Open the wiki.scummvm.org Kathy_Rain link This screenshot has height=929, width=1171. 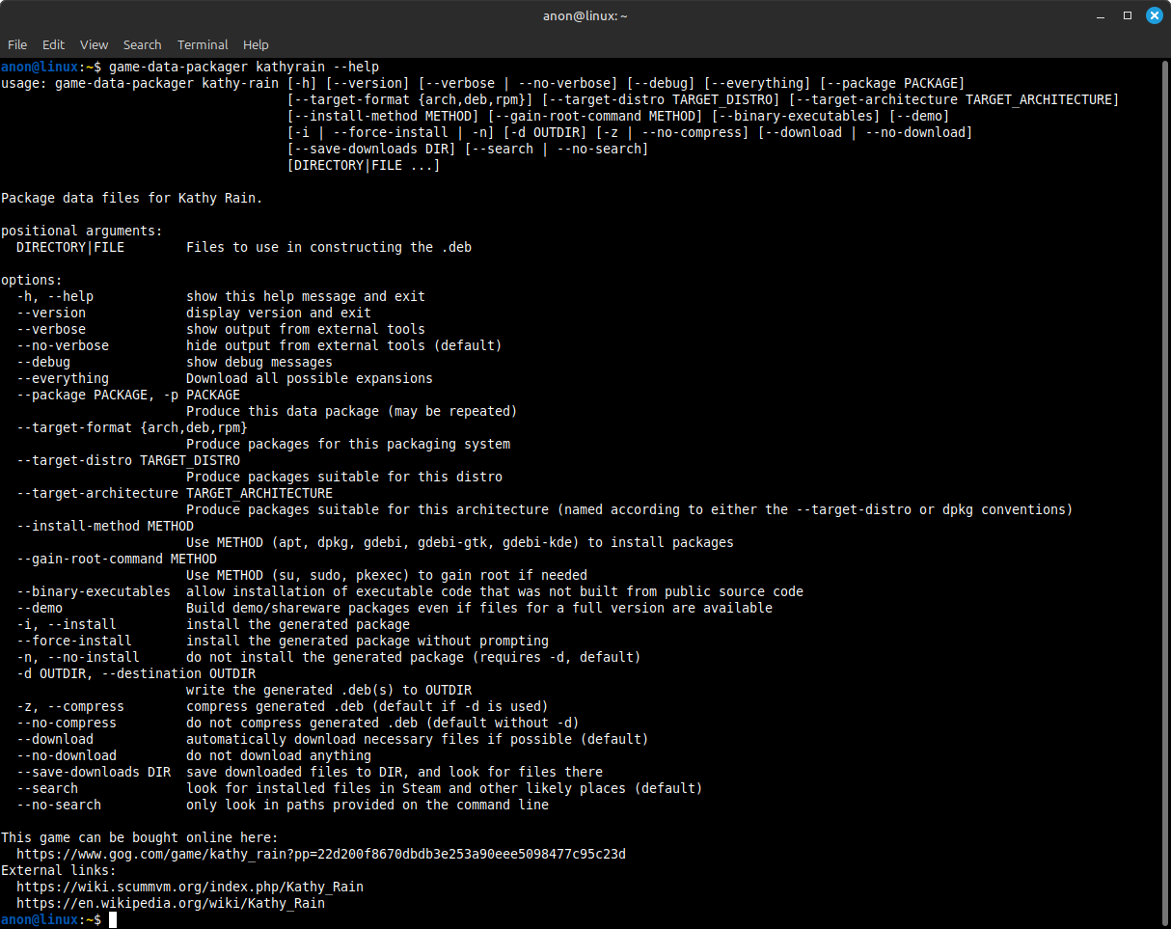click(190, 887)
